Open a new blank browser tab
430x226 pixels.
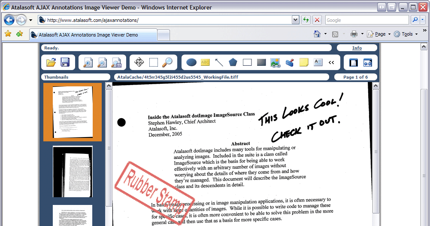click(x=164, y=35)
